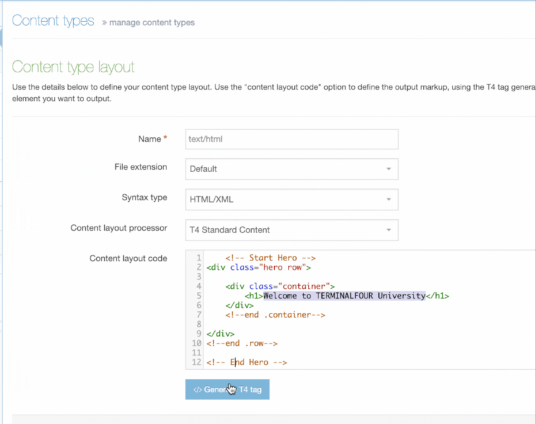Focus the Name input field
This screenshot has width=536, height=424.
292,139
